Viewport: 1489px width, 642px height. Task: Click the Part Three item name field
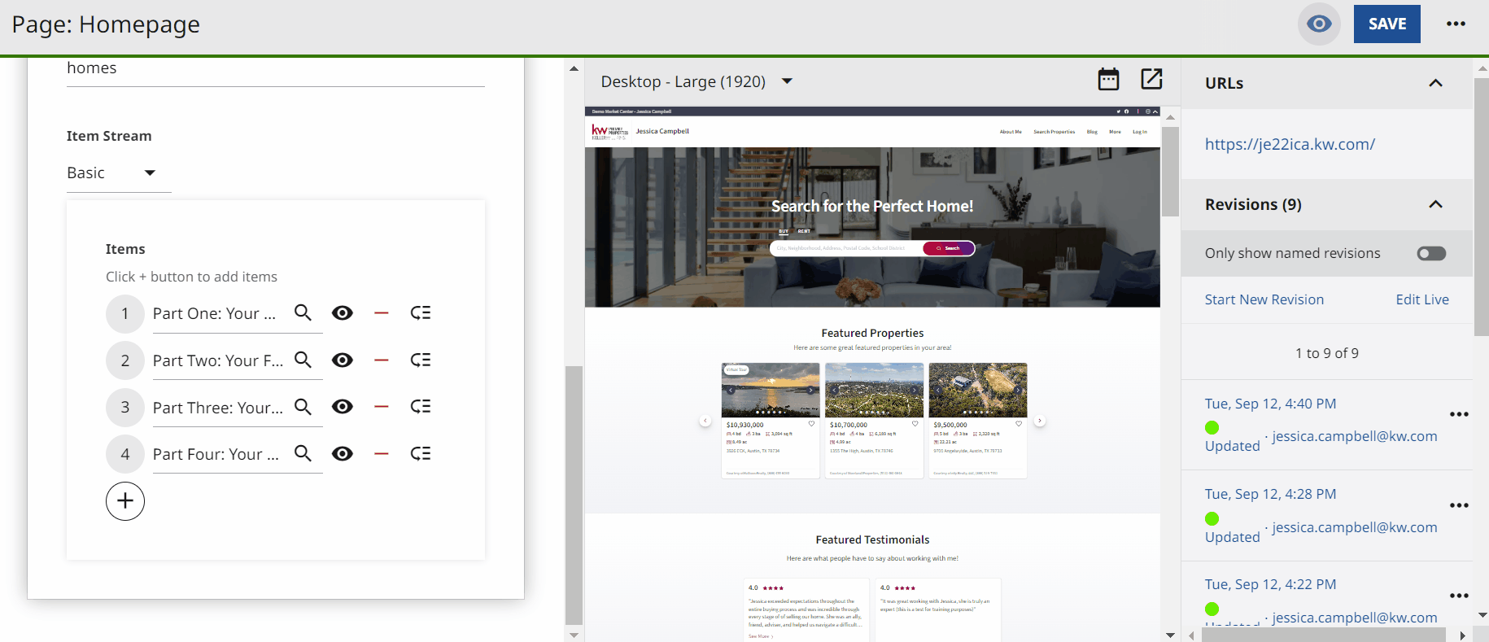tap(218, 408)
